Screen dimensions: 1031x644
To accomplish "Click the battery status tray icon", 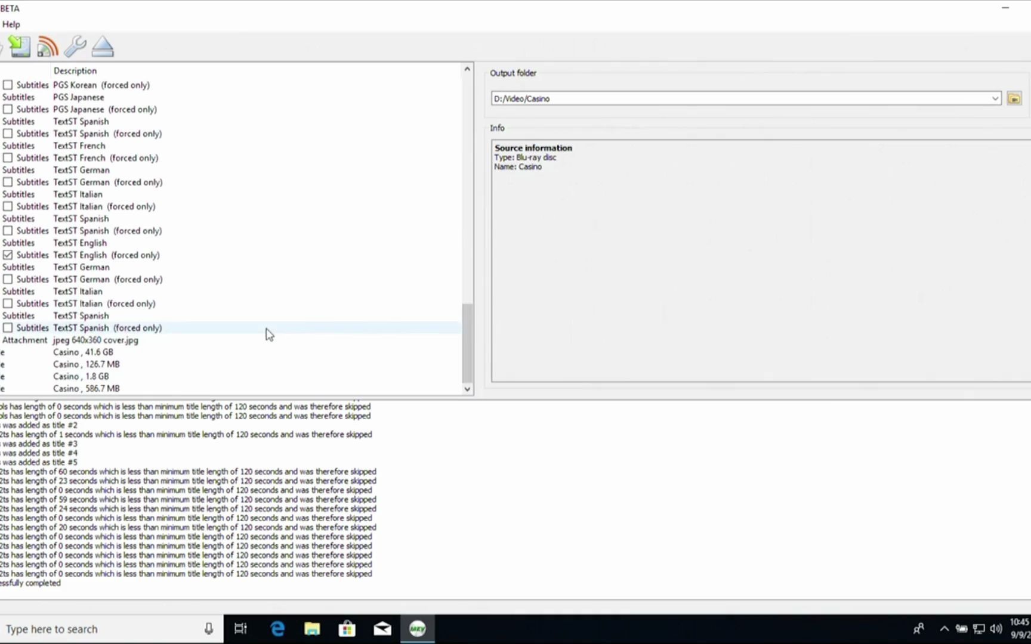I will [961, 628].
